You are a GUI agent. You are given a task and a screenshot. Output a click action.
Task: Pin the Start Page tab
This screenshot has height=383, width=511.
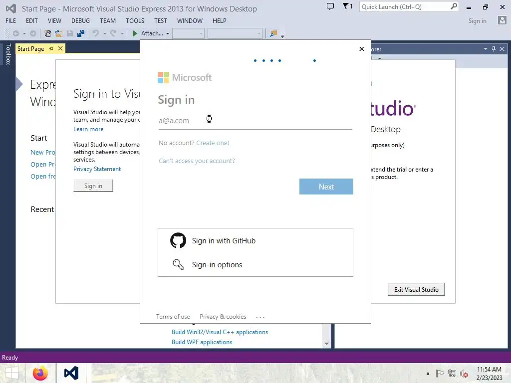click(51, 48)
